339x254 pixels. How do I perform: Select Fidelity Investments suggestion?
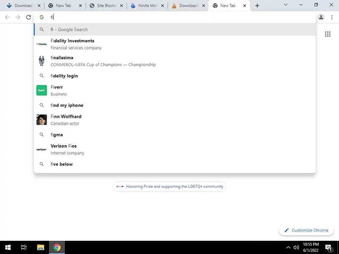(175, 44)
